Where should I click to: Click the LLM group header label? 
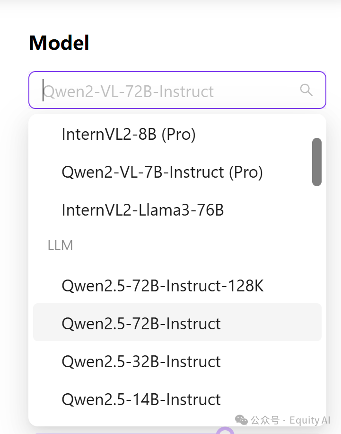pos(60,245)
